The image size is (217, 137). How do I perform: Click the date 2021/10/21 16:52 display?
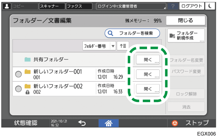click(x=59, y=123)
